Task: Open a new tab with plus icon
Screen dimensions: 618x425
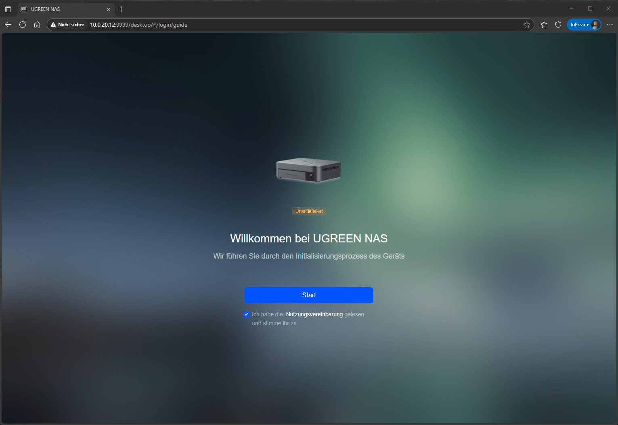Action: click(122, 9)
